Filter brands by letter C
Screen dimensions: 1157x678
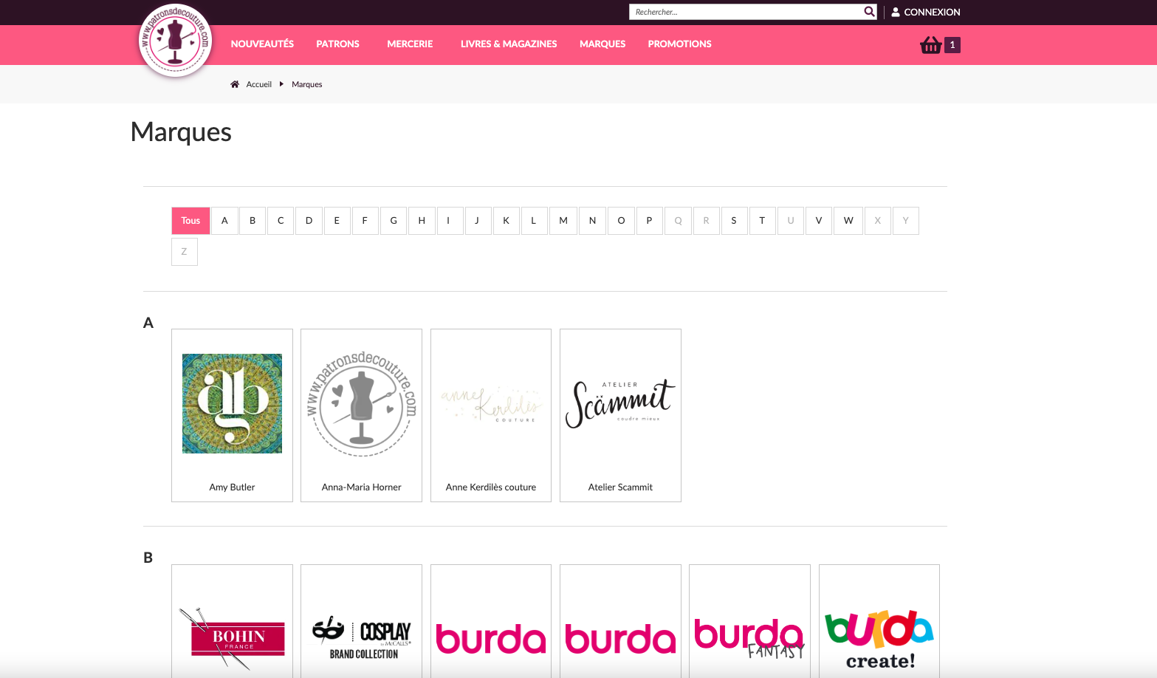[x=281, y=221]
